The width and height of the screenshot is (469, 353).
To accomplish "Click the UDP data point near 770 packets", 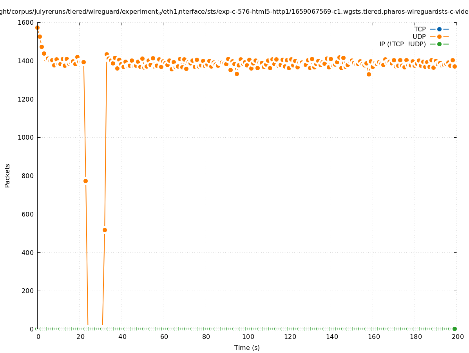I will [85, 181].
